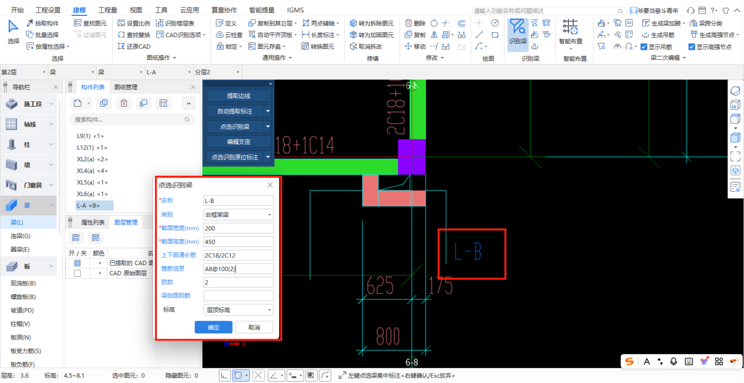Toggle 显示高强节点 checkbox
This screenshot has height=383, width=744.
[x=691, y=47]
